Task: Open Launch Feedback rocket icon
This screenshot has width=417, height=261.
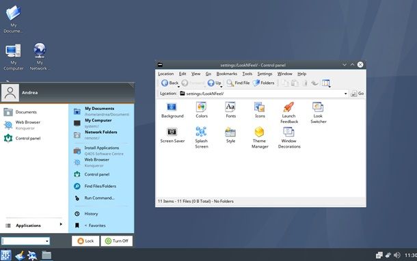Action: click(x=288, y=107)
